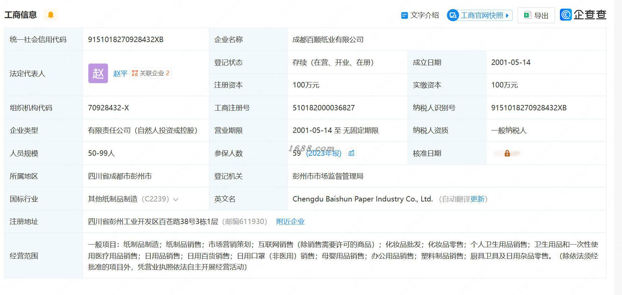The height and width of the screenshot is (295, 622).
Task: Select 存续（在营、开业、在册）status text
Action: tap(333, 63)
